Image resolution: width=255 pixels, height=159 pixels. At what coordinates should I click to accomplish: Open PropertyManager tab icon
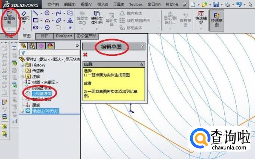pos(32,46)
